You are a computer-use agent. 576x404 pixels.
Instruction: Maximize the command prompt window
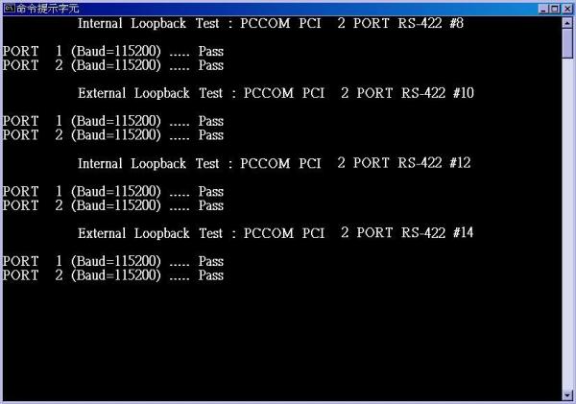[556, 9]
